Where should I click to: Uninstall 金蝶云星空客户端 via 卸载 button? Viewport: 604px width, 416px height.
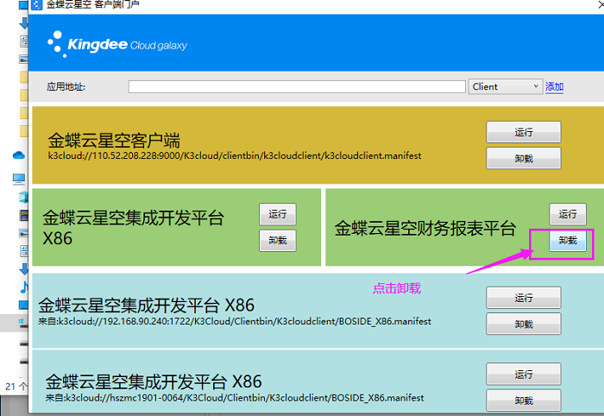pos(524,158)
